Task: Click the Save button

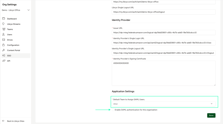Action: click(211, 115)
